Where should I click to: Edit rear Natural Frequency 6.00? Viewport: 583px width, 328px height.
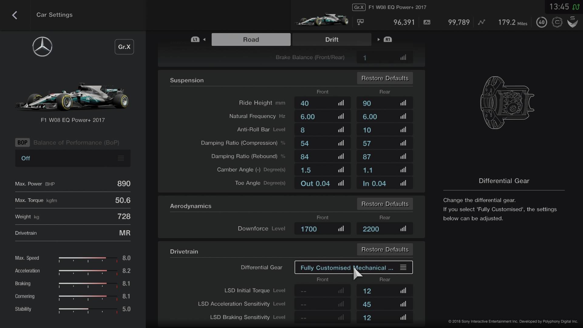tap(384, 116)
